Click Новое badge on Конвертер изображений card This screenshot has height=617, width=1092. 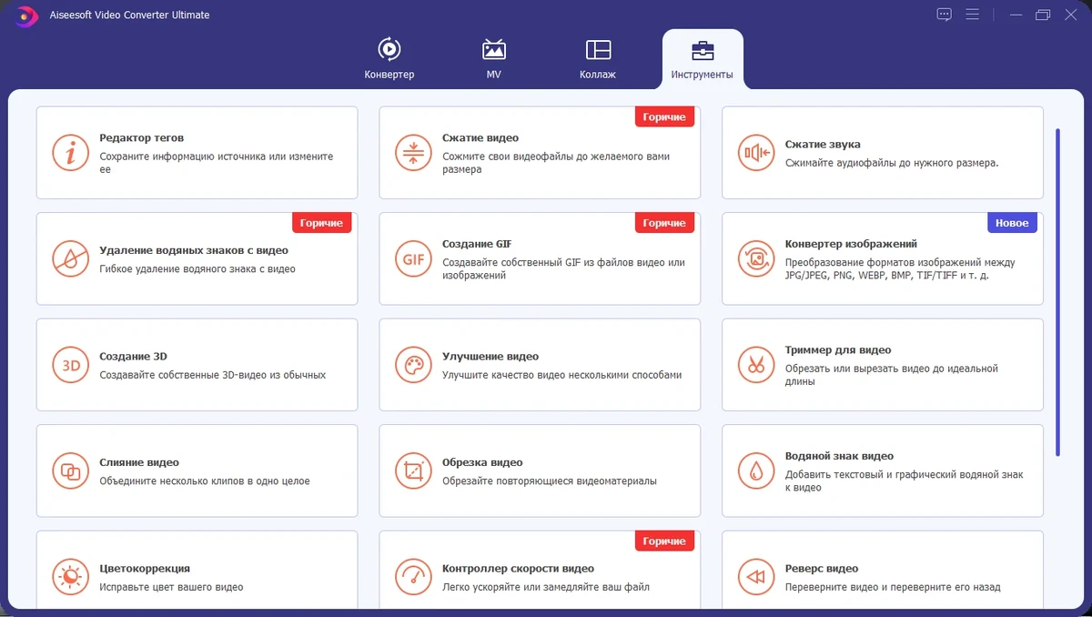(x=1012, y=223)
